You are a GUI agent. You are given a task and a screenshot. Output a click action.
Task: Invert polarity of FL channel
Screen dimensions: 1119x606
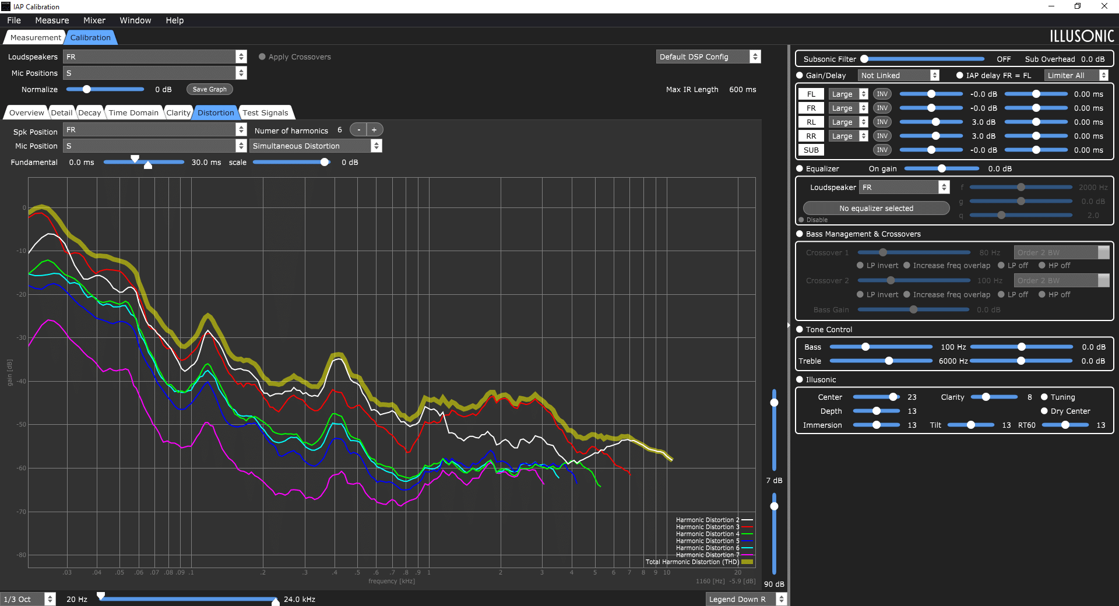click(x=882, y=94)
